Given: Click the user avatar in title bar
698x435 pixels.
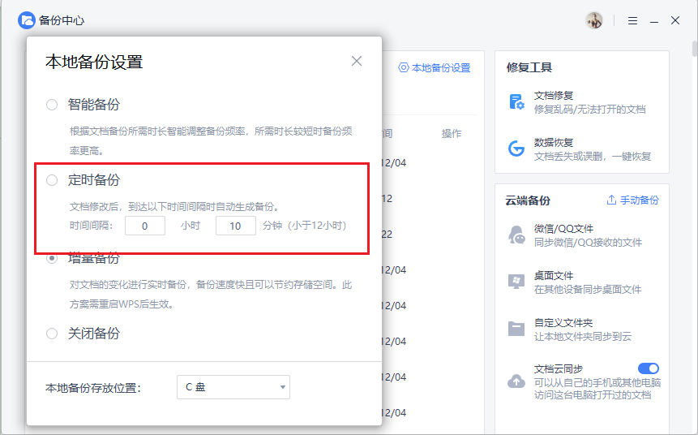Looking at the screenshot, I should tap(594, 20).
